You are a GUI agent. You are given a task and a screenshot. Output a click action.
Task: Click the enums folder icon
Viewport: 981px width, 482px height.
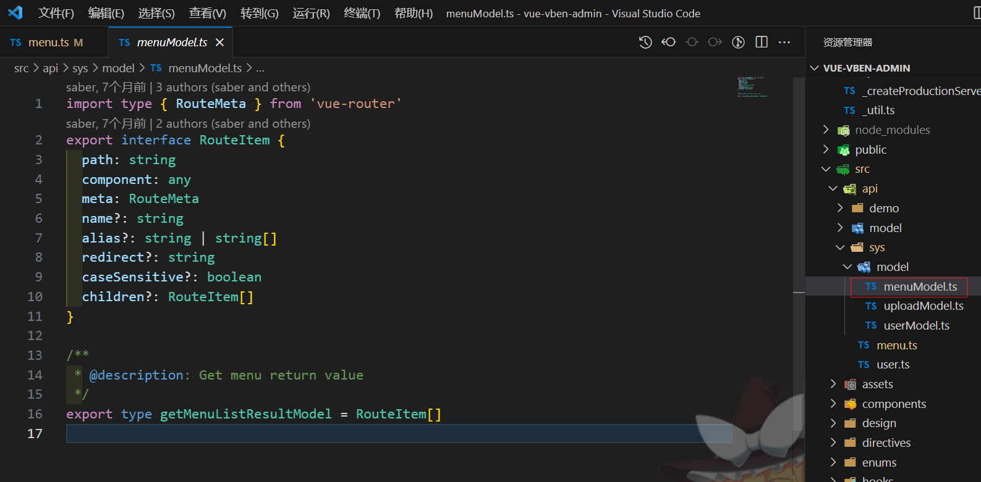850,463
